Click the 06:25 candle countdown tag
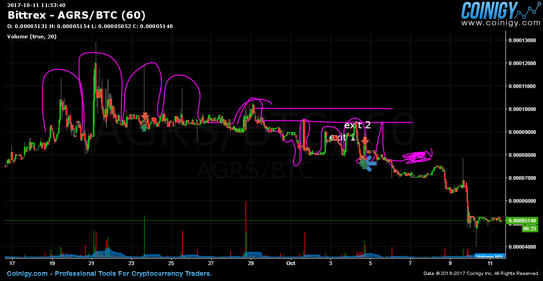The image size is (543, 281). (x=530, y=229)
